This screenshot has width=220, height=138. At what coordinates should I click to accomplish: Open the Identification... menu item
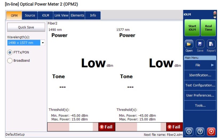(x=200, y=75)
